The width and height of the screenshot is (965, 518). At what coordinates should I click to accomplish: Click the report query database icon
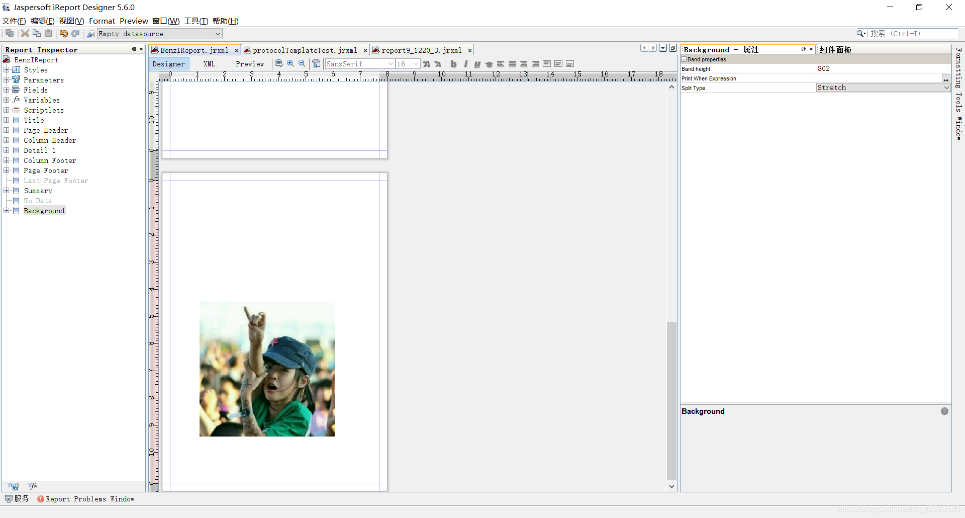click(x=278, y=63)
